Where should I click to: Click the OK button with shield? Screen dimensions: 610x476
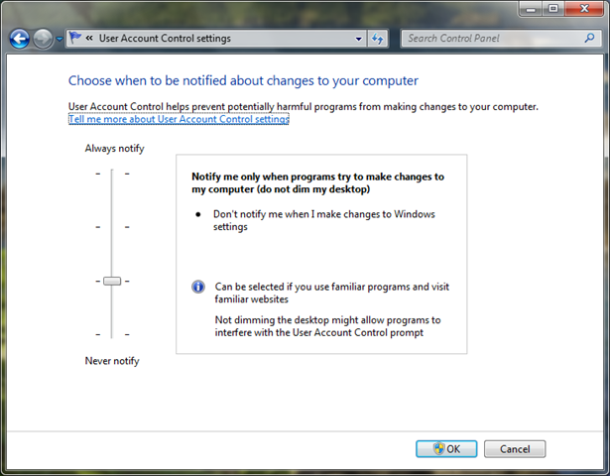(446, 449)
